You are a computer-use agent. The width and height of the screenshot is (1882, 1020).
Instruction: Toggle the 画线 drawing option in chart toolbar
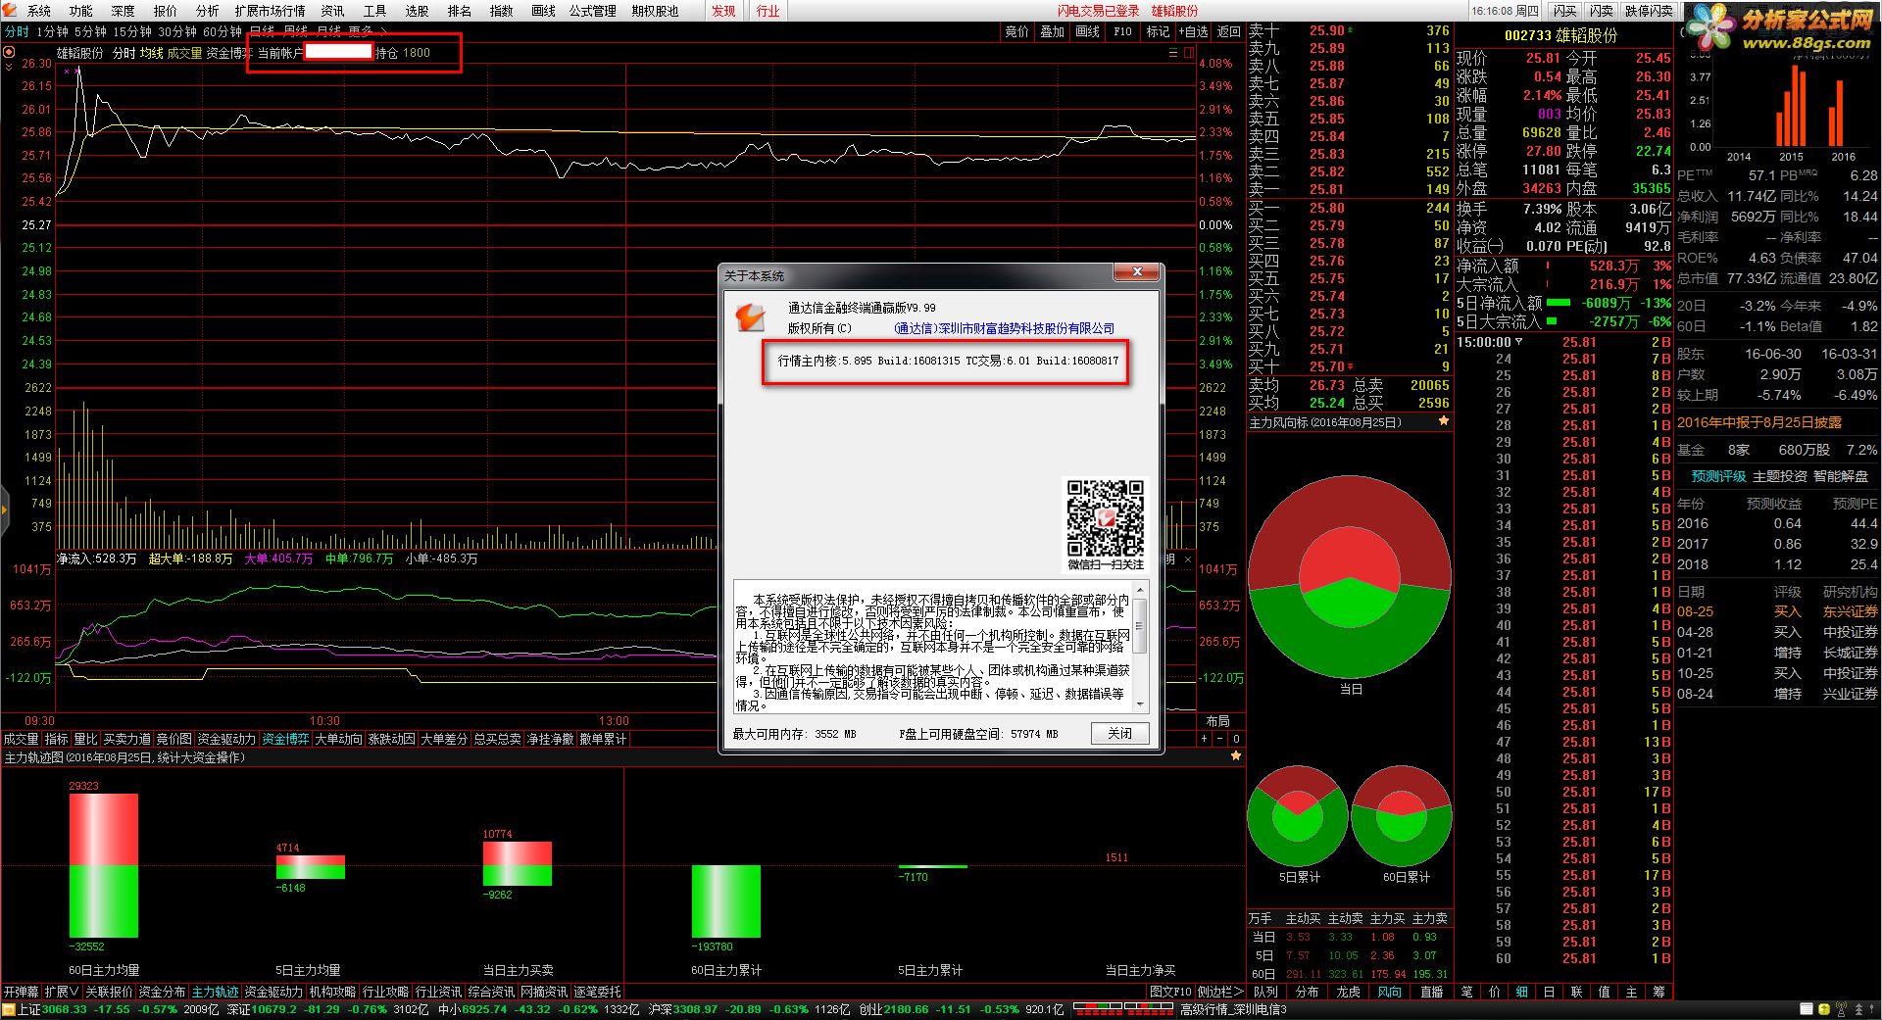pyautogui.click(x=1088, y=31)
